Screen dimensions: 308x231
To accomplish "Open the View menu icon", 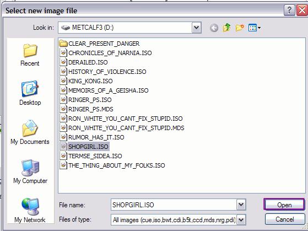I will (x=255, y=28).
